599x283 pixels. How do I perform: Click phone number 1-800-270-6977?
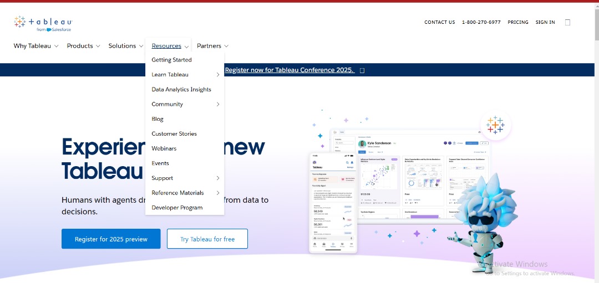point(481,23)
